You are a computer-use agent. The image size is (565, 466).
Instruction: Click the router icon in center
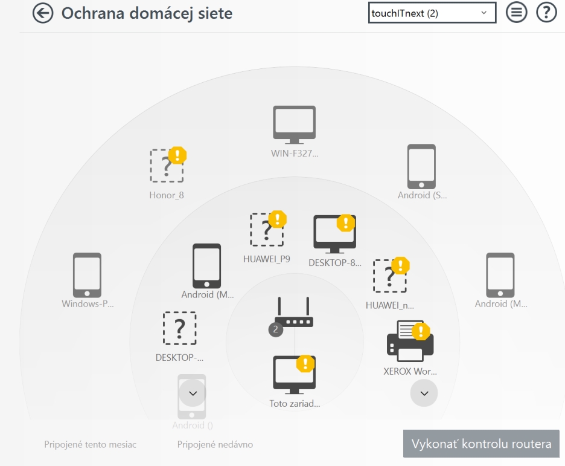[x=294, y=312]
